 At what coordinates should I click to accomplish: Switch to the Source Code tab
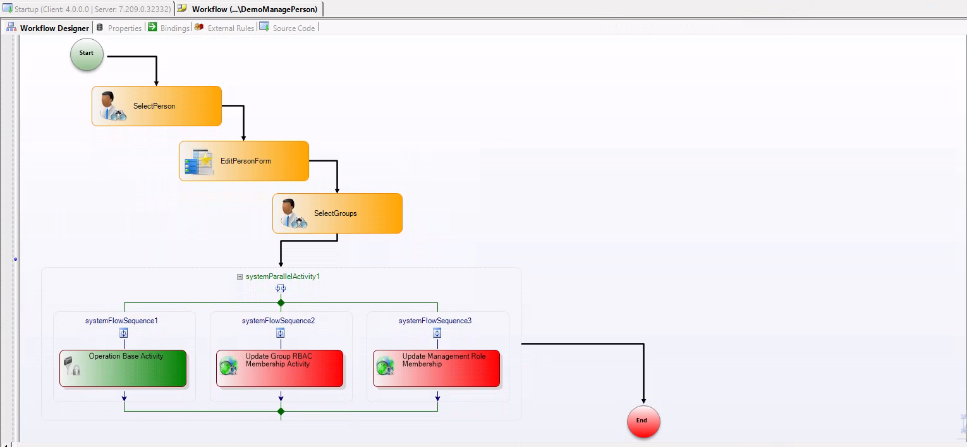pyautogui.click(x=287, y=28)
